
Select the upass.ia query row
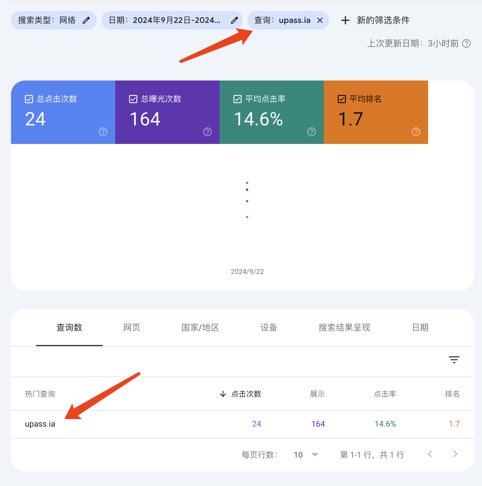click(242, 424)
